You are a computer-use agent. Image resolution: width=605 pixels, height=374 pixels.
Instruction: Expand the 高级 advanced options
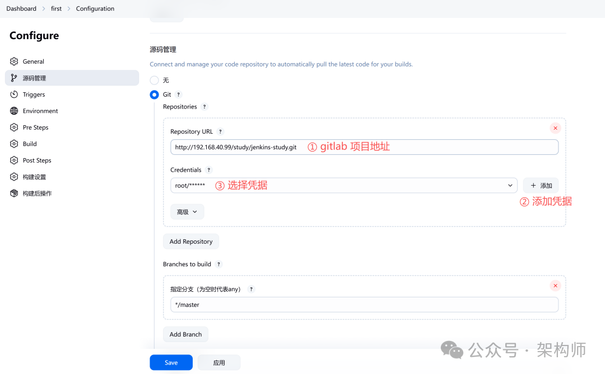(187, 212)
